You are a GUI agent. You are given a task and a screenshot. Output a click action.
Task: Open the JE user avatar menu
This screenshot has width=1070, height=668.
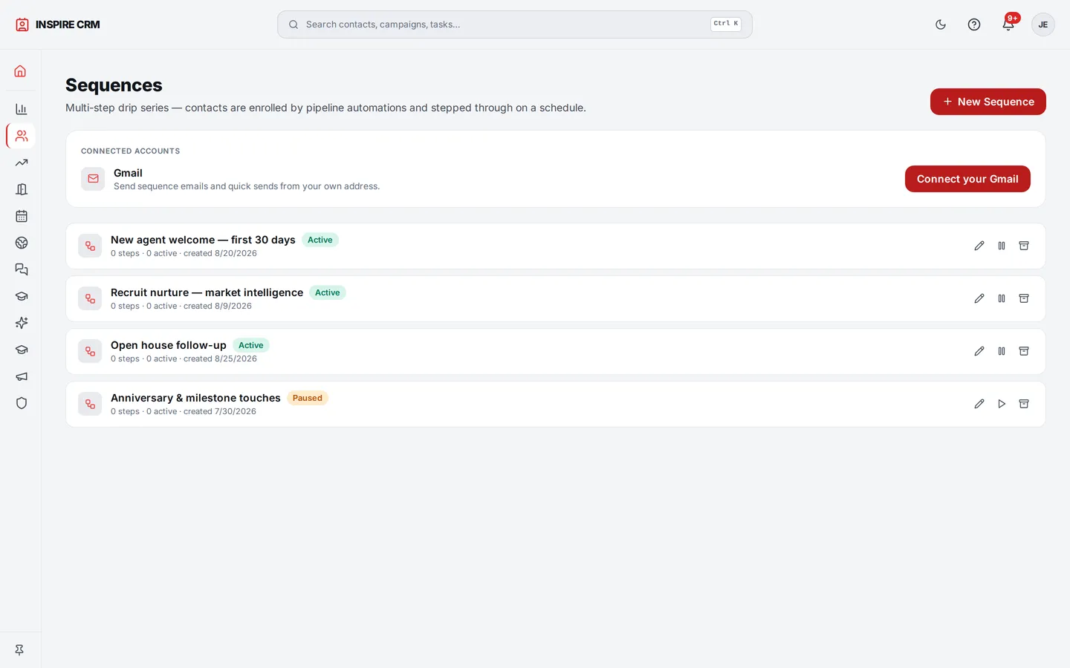1043,24
